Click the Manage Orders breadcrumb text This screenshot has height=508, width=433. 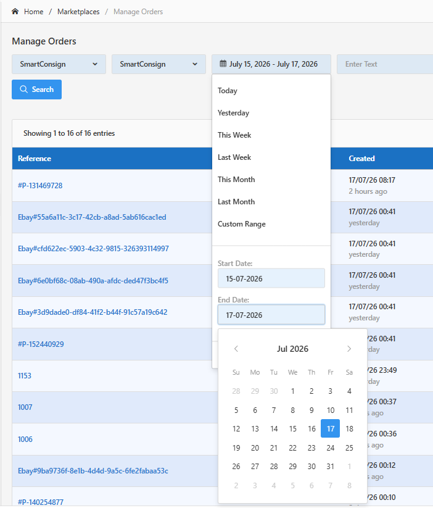tap(138, 12)
